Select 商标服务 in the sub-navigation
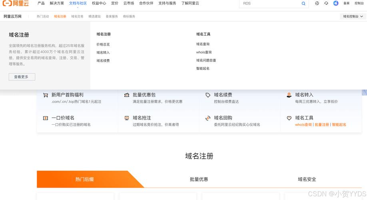Viewport: 367px width, 200px height. 129,16
